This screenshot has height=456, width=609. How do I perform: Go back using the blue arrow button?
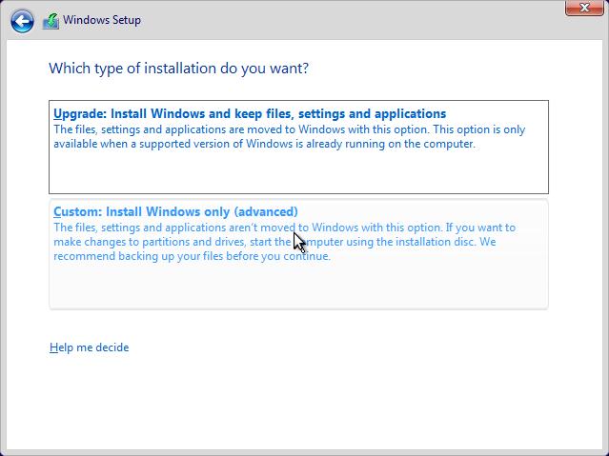tap(22, 21)
